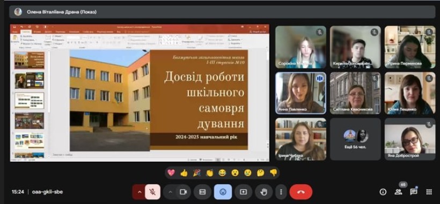Send laughing face emoji reaction
The image size is (440, 204).
pos(222,172)
